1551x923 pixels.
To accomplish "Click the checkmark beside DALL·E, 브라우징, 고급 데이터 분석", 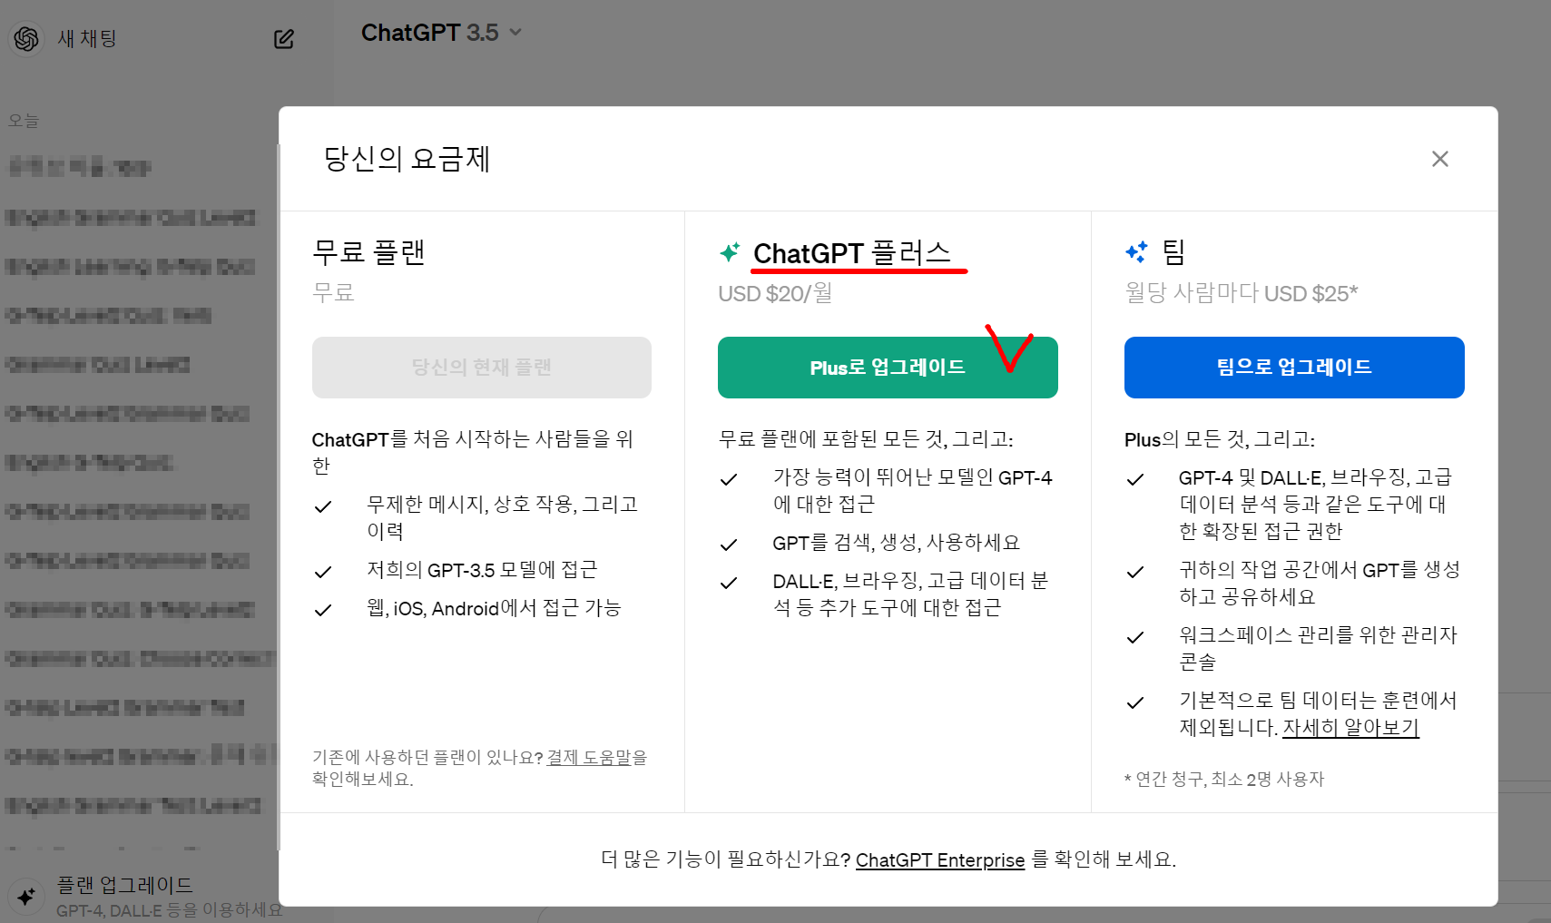I will tap(729, 583).
